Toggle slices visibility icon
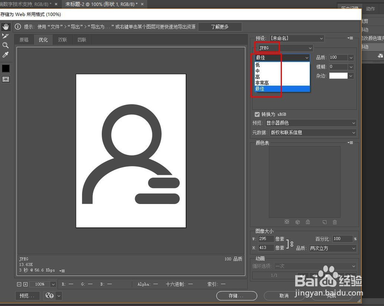The width and height of the screenshot is (384, 306). 6,79
